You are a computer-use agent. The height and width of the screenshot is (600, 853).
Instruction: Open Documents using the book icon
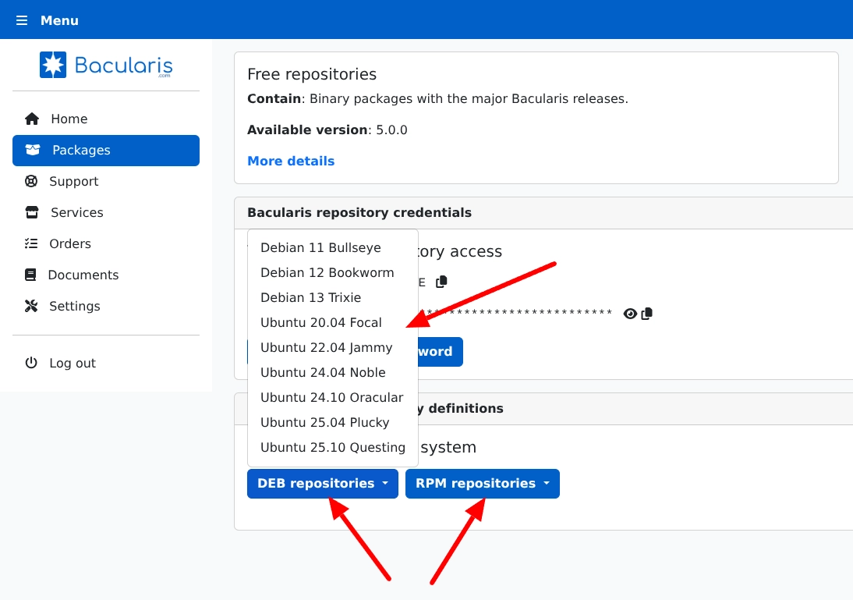point(31,275)
